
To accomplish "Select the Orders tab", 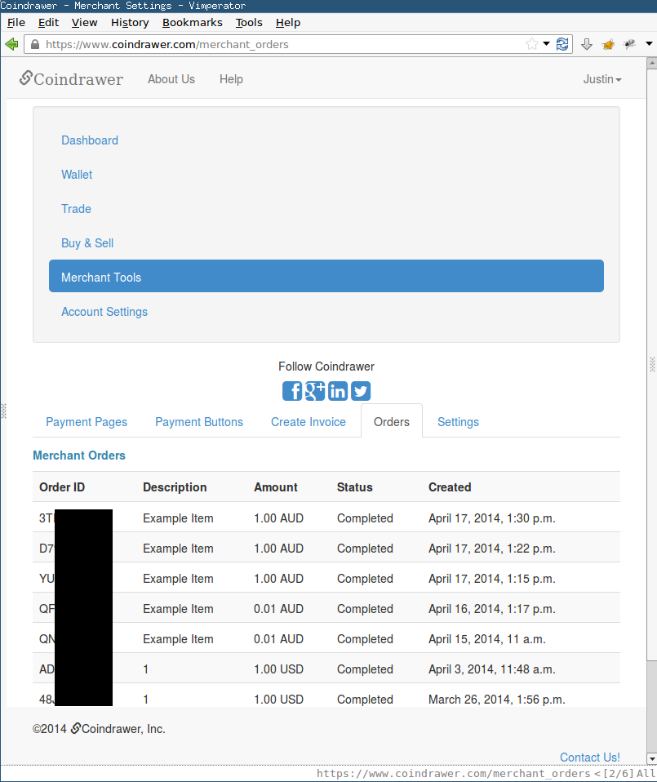I will click(x=391, y=421).
